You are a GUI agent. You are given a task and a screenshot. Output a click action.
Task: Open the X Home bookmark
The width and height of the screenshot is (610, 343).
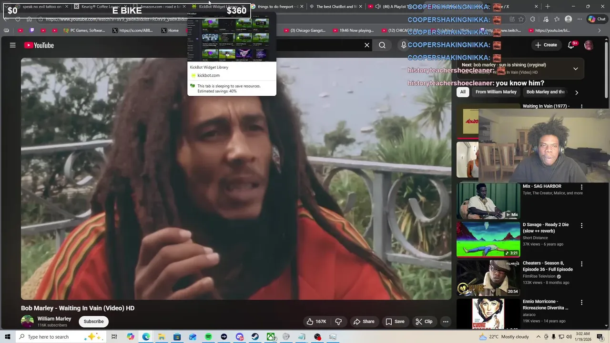click(170, 30)
